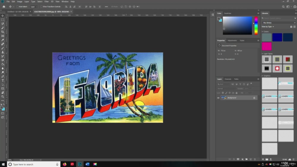Viewport: 297px width, 167px height.
Task: Select the Clone Stamp tool
Action: point(3,52)
